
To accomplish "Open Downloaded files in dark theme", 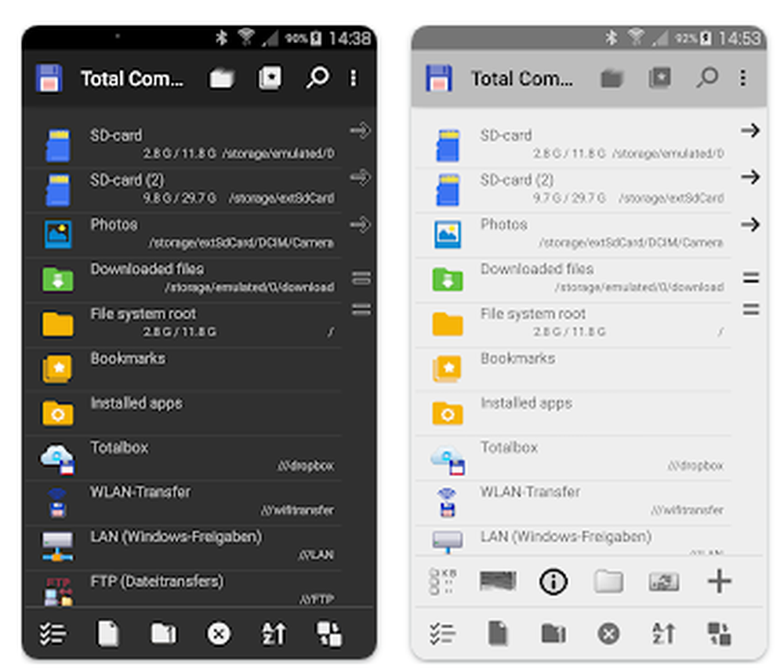I will pyautogui.click(x=184, y=278).
